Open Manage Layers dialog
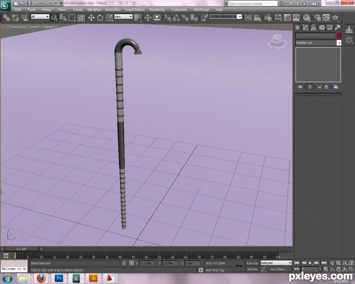 [268, 18]
